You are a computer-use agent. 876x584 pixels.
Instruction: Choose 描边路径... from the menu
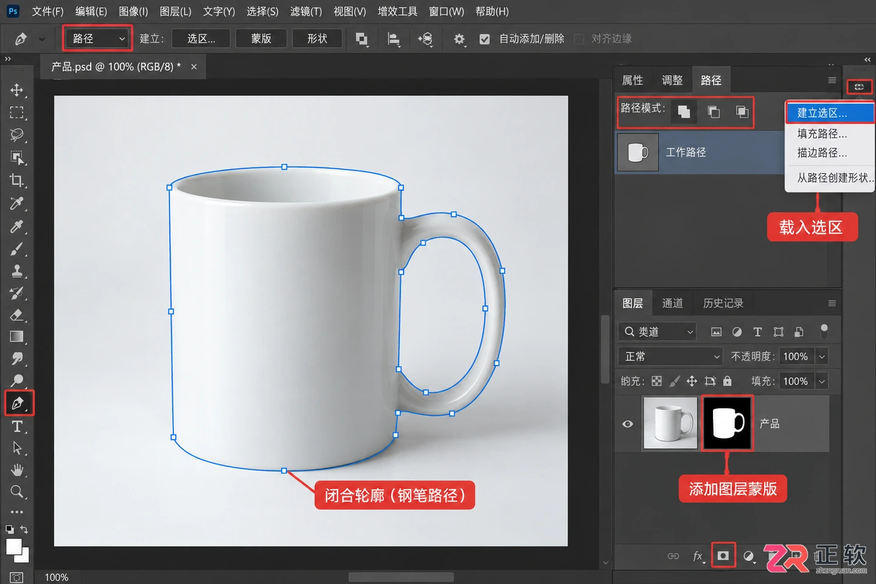830,153
